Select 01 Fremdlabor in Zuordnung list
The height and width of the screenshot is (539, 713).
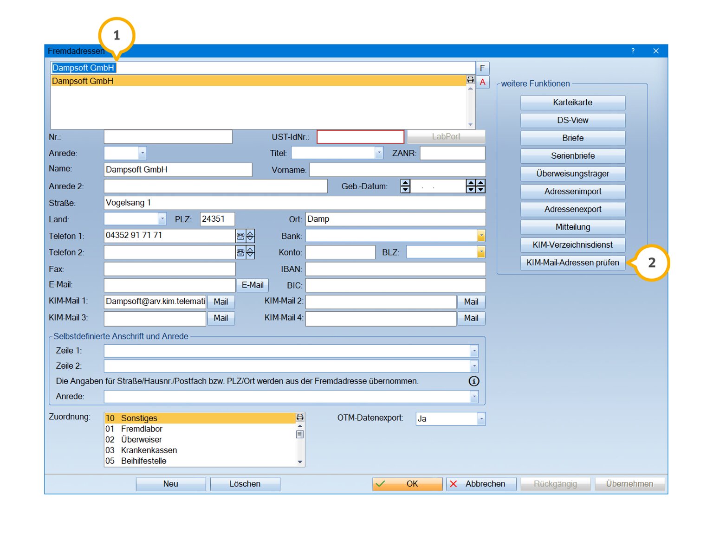click(x=200, y=429)
